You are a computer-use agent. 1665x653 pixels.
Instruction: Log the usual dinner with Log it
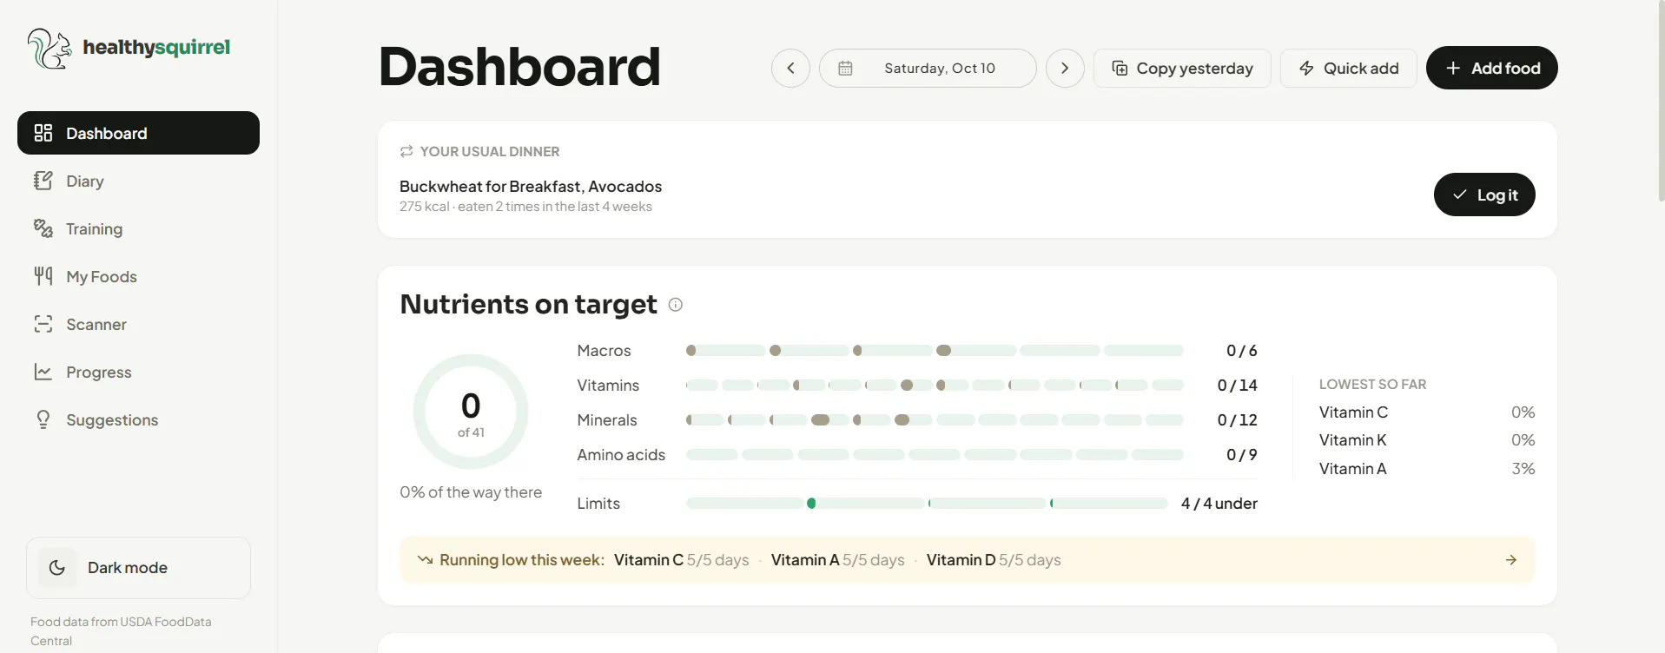(x=1484, y=195)
